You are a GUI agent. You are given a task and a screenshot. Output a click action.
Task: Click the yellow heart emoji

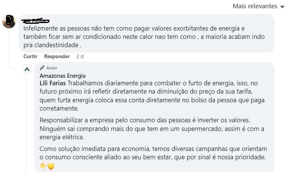pyautogui.click(x=51, y=166)
